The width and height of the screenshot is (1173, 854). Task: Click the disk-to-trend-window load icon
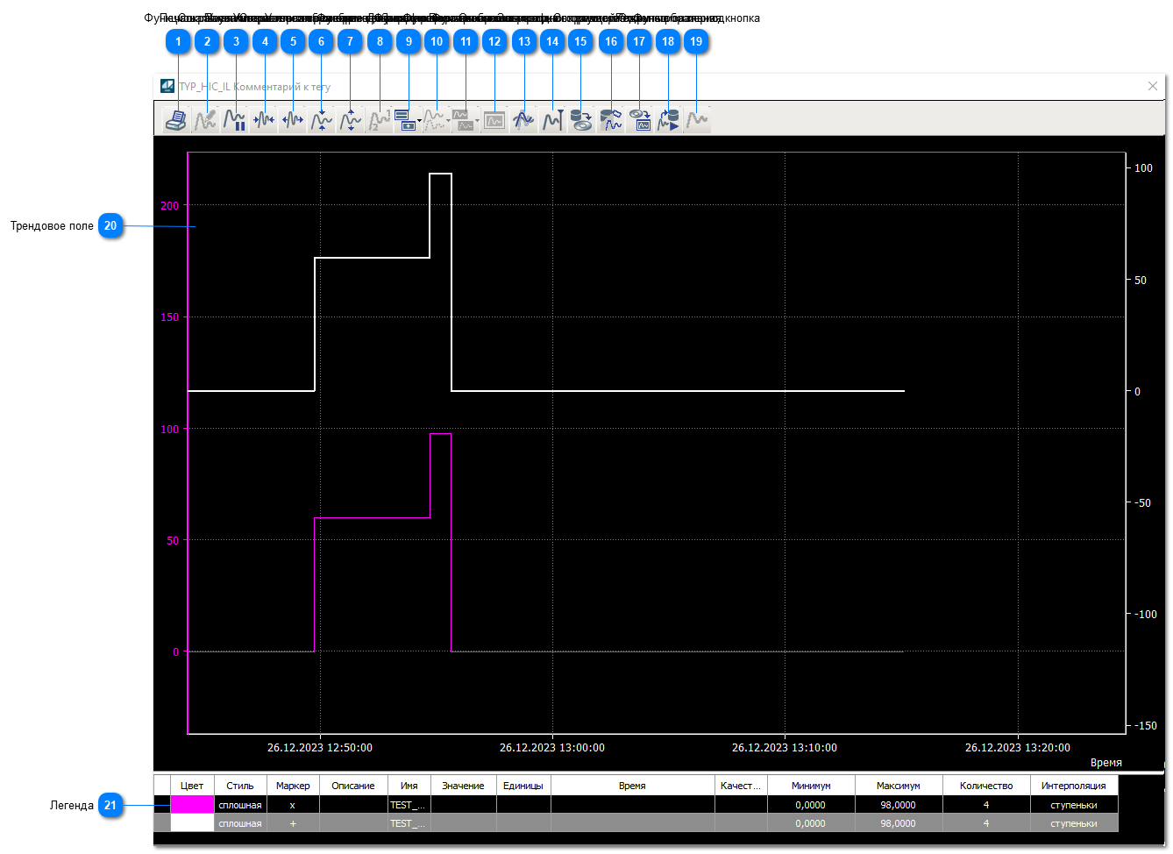[640, 119]
